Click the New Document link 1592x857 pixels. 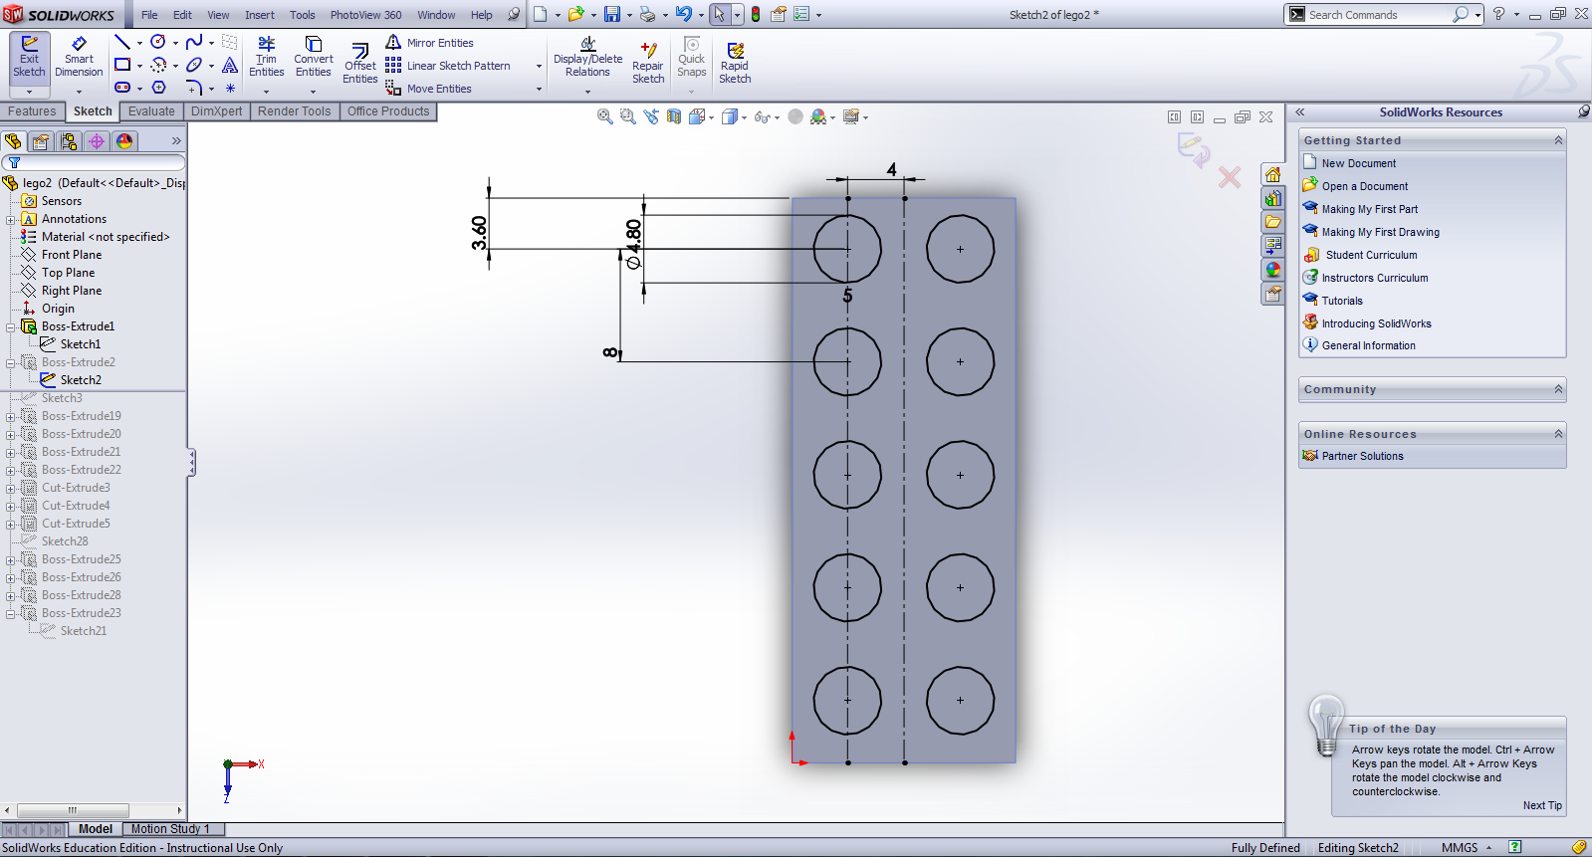(x=1358, y=163)
